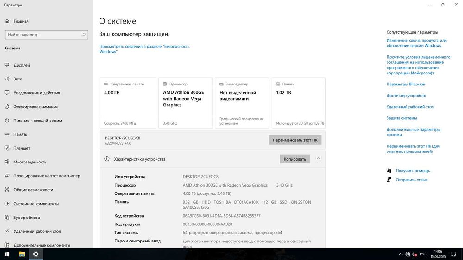Select Системные компоненты in the sidebar
Viewport: 463px width, 260px height.
click(x=36, y=204)
